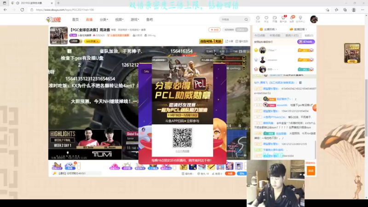Open the follow heart icon

tap(266, 19)
